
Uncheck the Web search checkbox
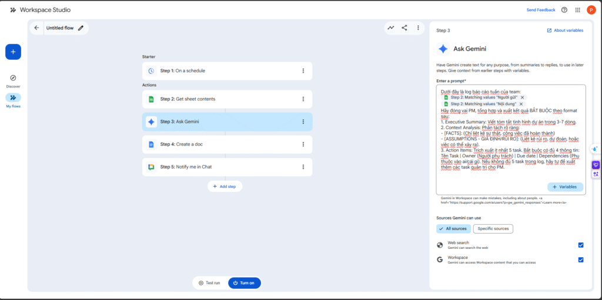point(581,245)
